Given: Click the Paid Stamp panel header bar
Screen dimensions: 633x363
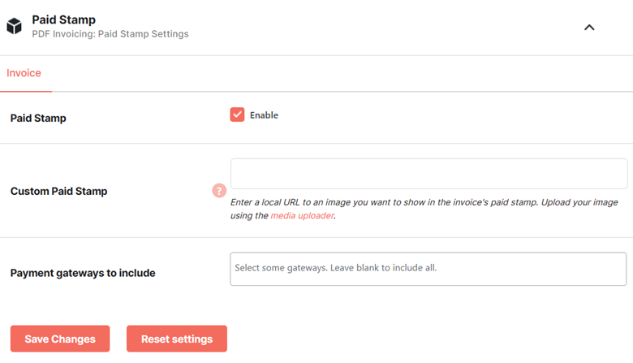Looking at the screenshot, I should [x=316, y=28].
